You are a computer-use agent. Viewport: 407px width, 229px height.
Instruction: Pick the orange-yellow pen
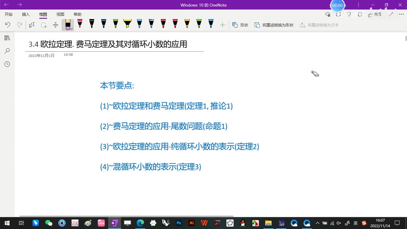click(x=187, y=24)
